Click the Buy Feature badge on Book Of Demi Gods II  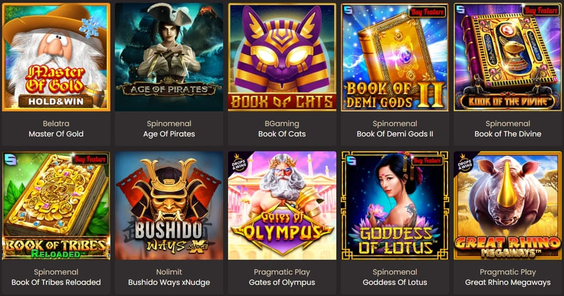[x=427, y=12]
